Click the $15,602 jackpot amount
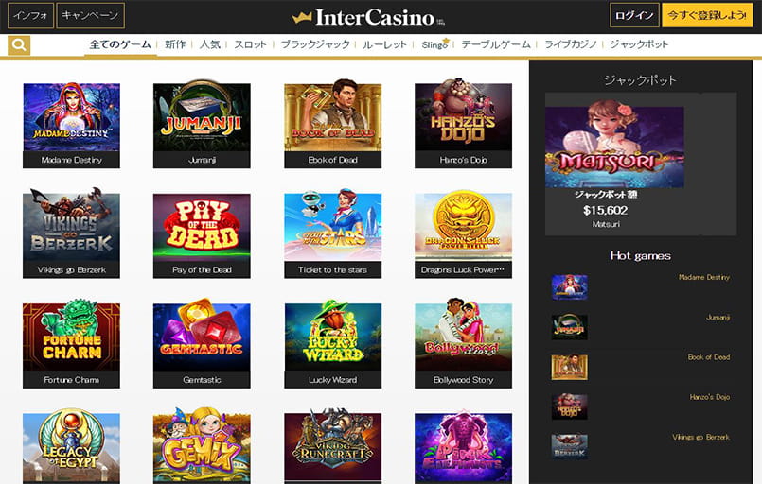This screenshot has height=484, width=762. pyautogui.click(x=606, y=210)
